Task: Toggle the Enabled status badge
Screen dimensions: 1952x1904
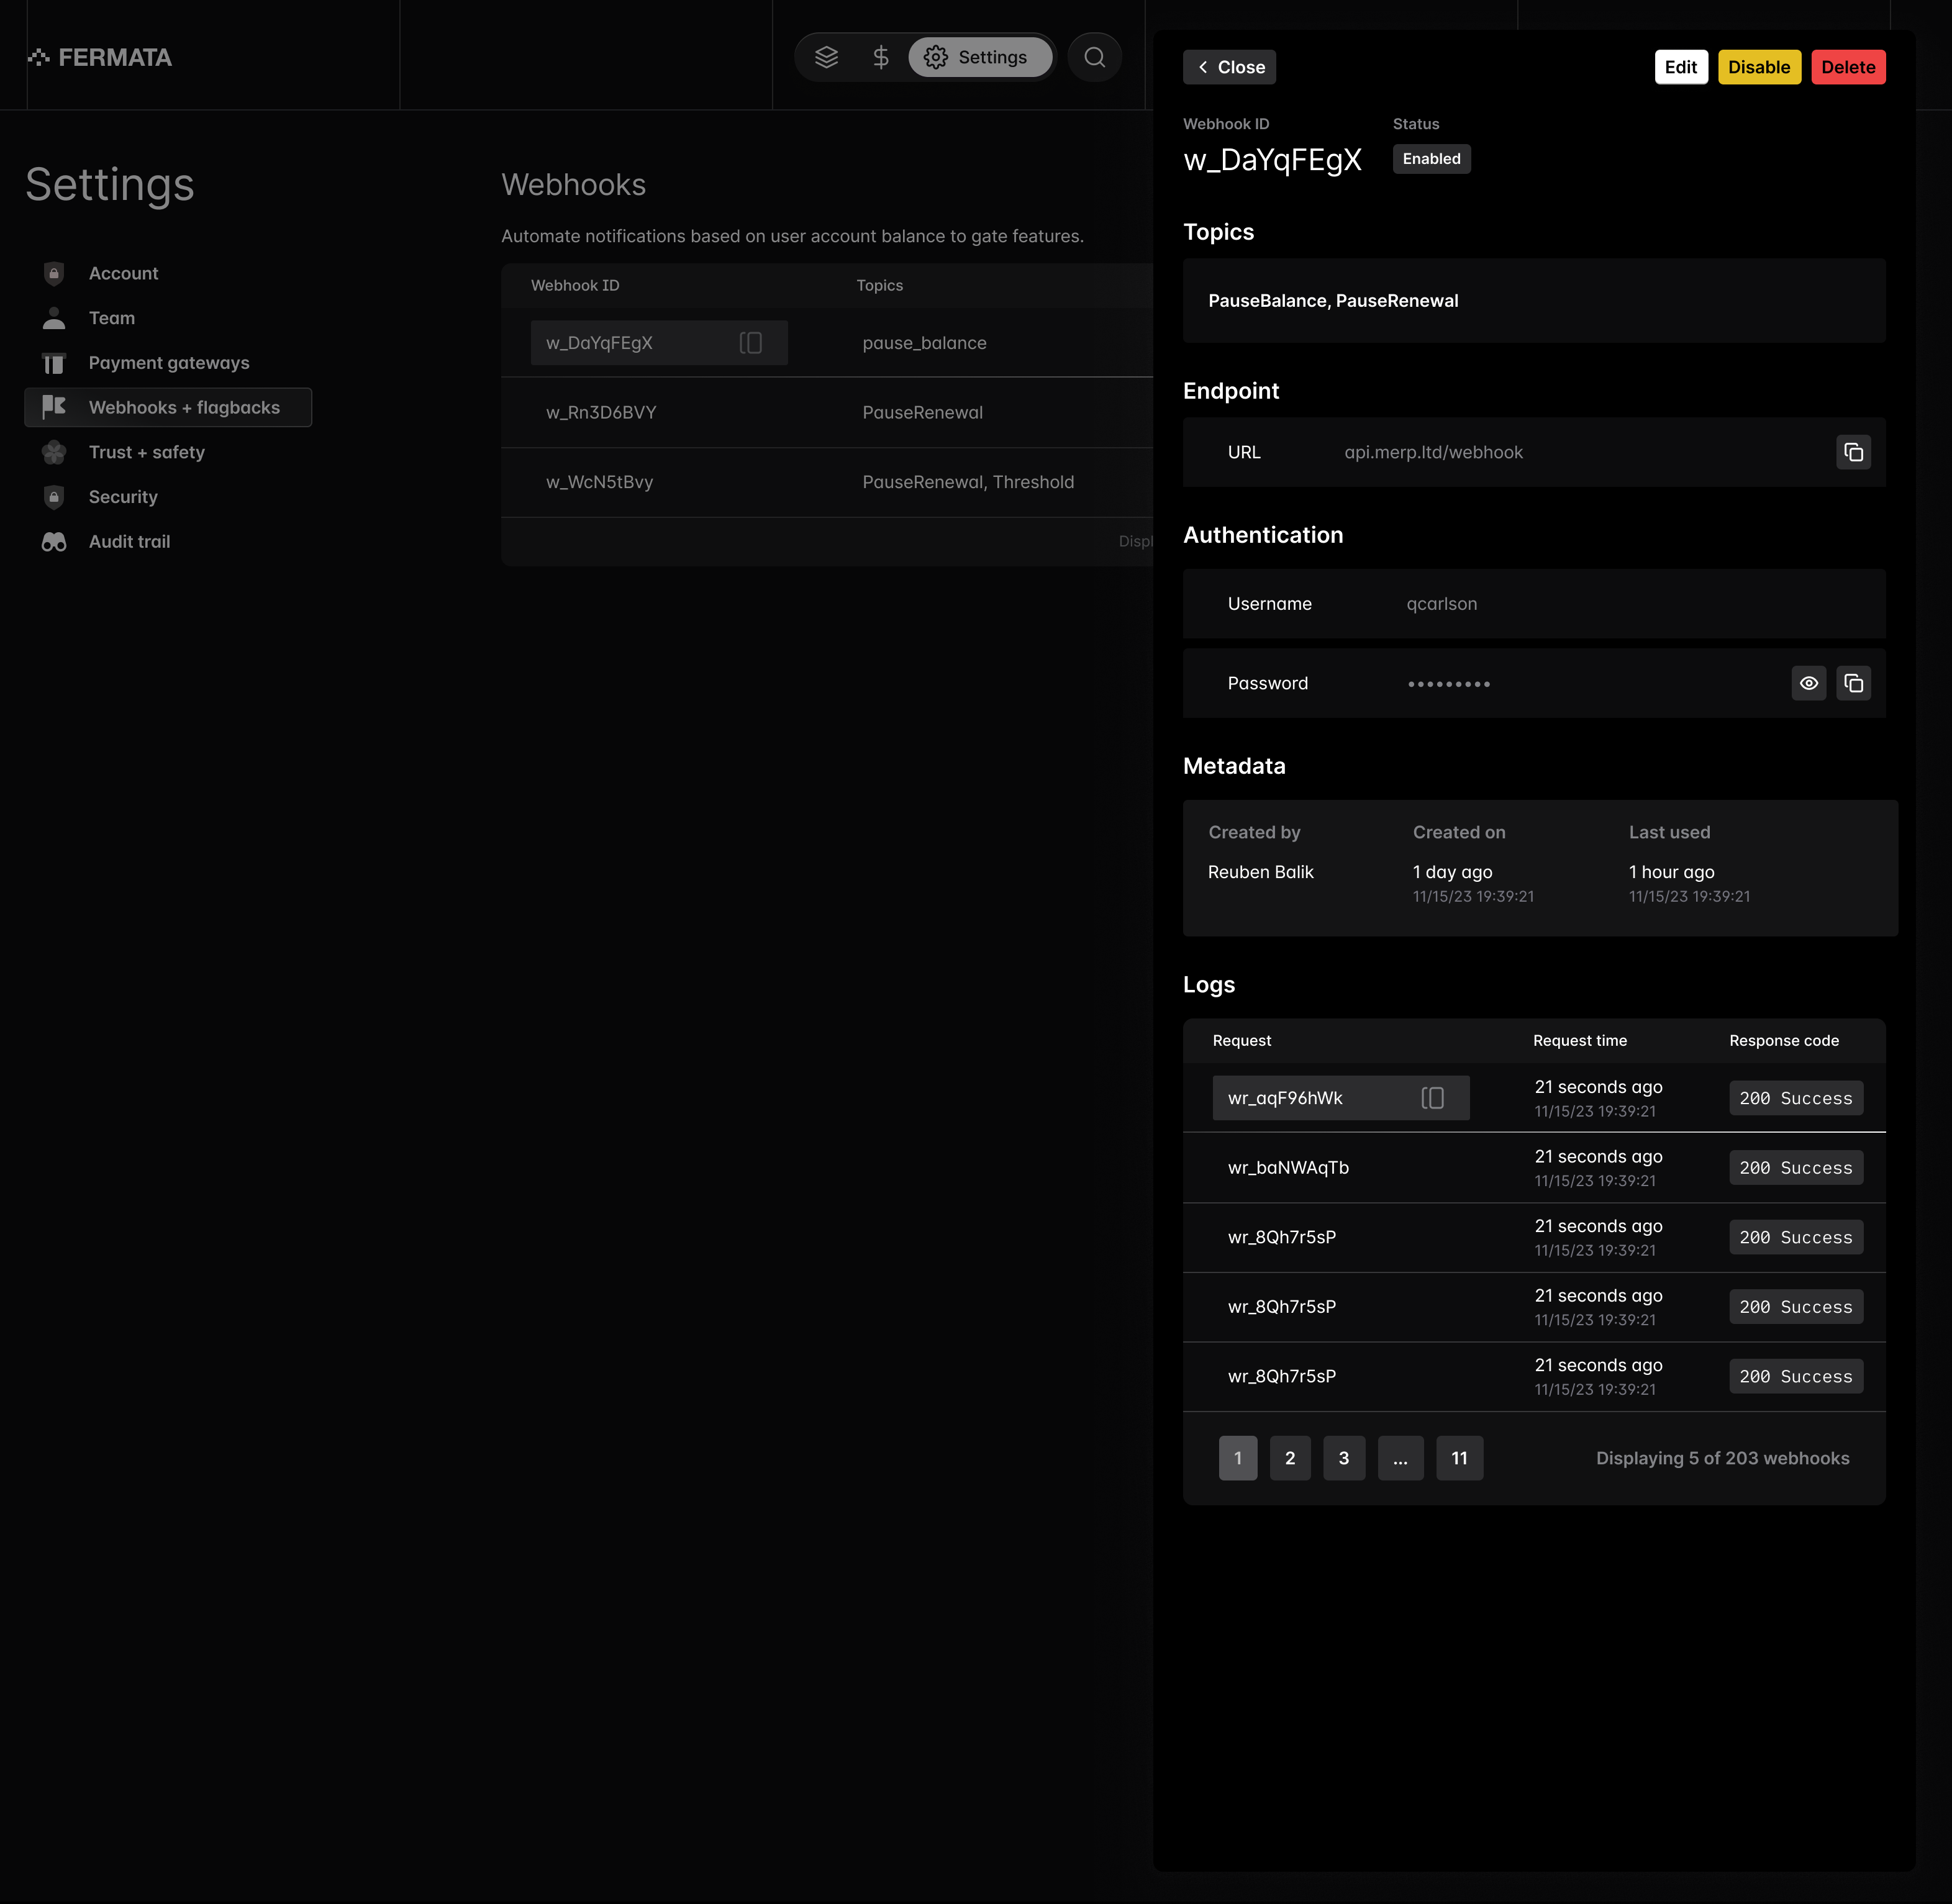Action: 1431,158
